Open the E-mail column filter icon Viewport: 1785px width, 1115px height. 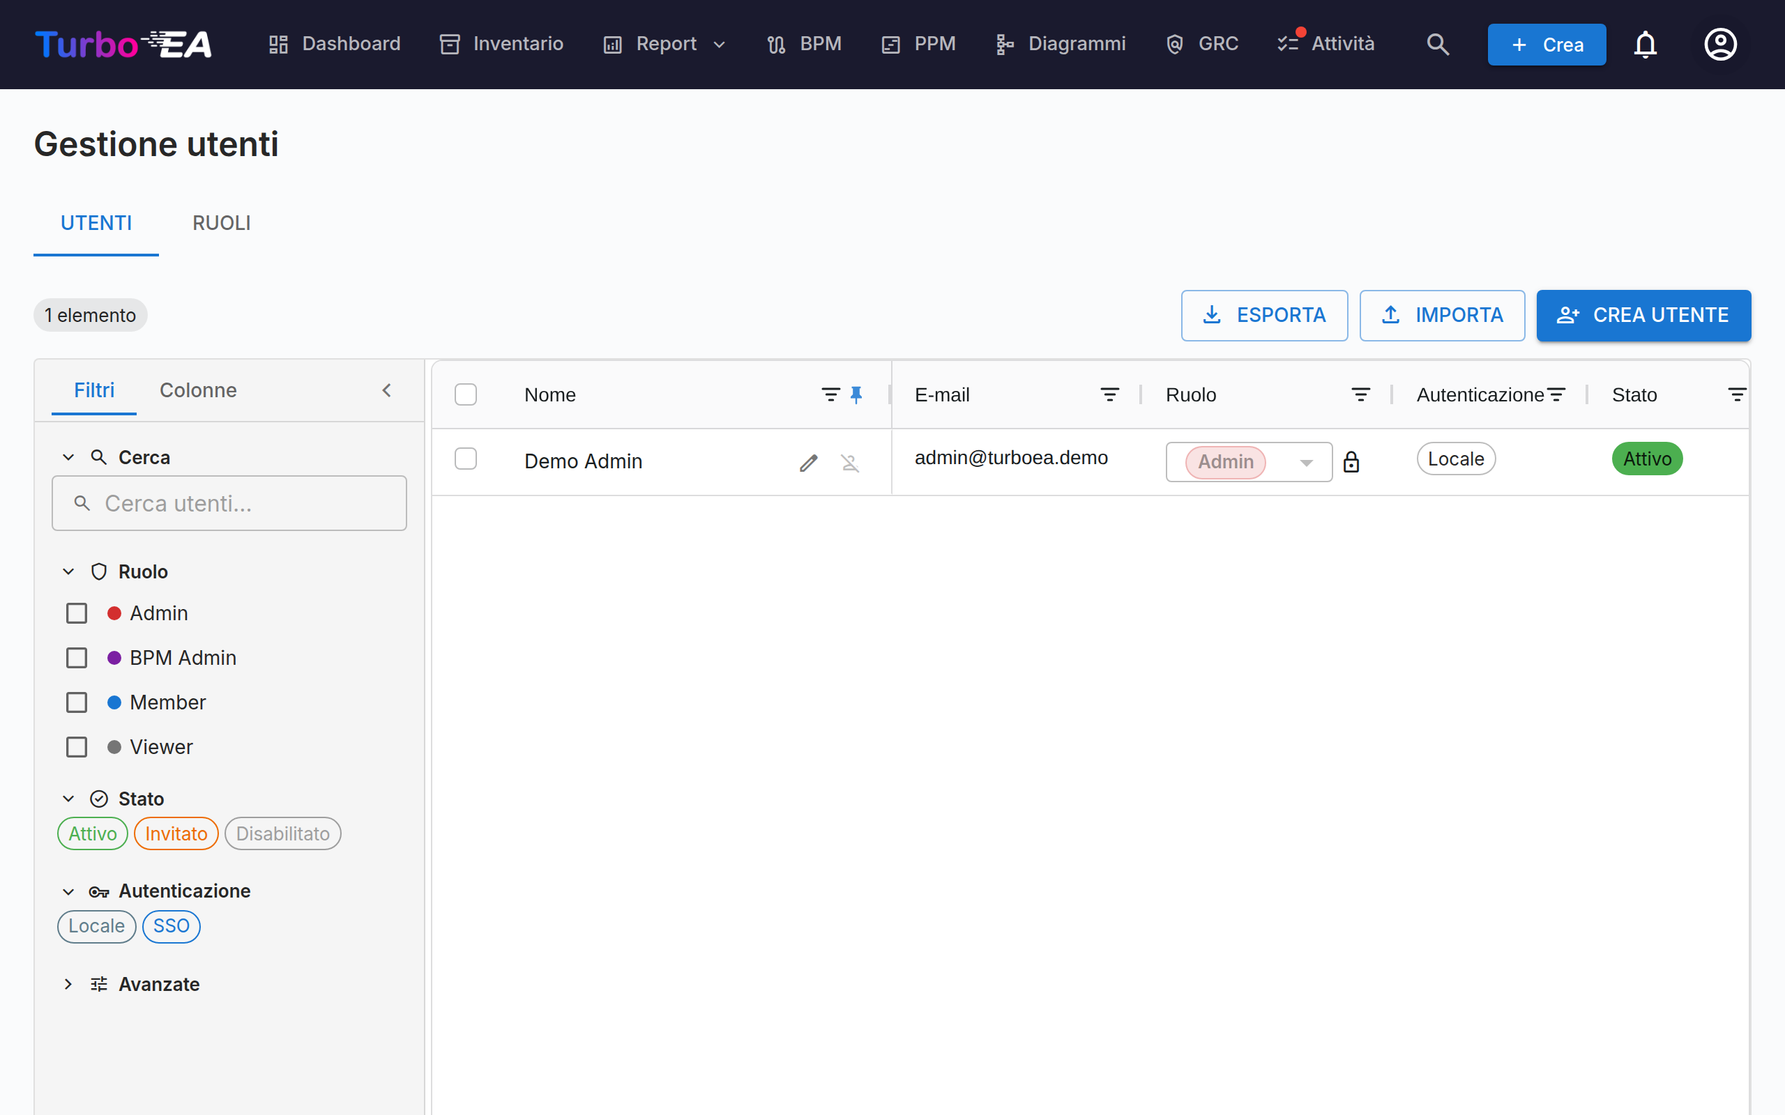pos(1109,395)
